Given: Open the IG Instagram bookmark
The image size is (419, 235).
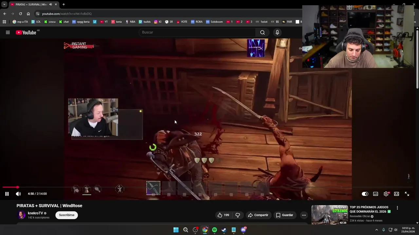Looking at the screenshot, I should [158, 22].
